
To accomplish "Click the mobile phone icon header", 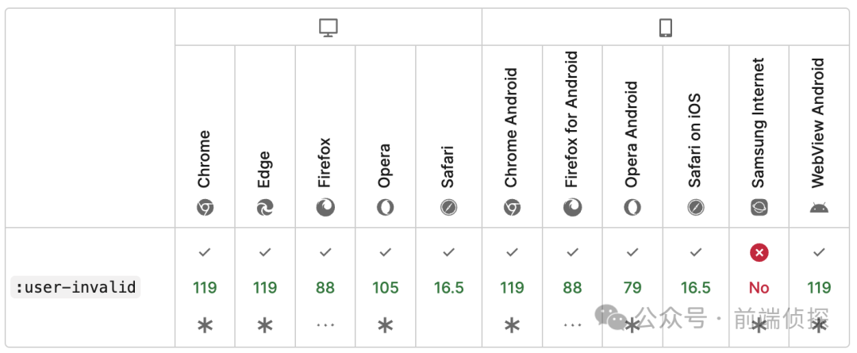I will 665,27.
